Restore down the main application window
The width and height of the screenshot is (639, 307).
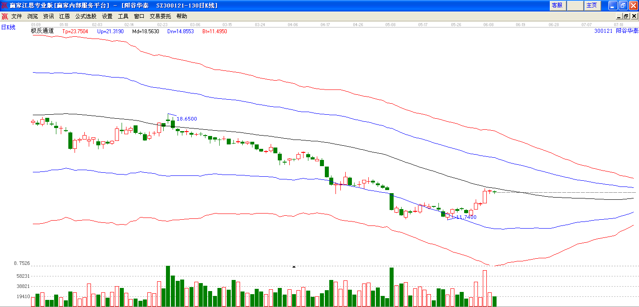click(x=623, y=5)
